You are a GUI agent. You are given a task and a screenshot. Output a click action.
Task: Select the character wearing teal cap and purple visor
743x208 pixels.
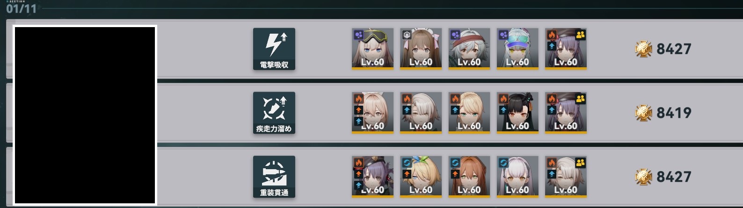click(x=517, y=49)
